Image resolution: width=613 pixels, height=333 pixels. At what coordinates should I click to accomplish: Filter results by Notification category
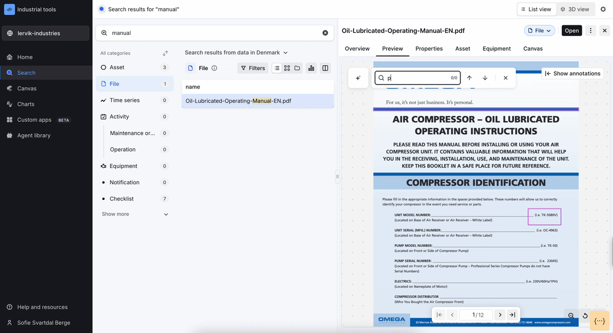click(135, 182)
